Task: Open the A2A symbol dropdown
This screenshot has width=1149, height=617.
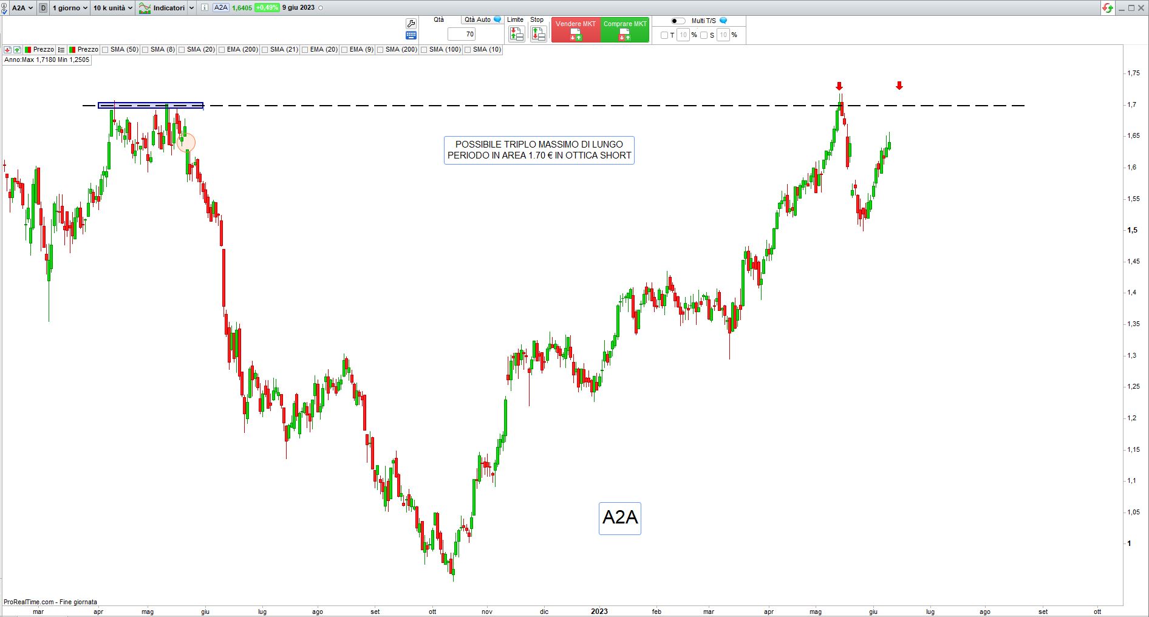Action: tap(22, 8)
